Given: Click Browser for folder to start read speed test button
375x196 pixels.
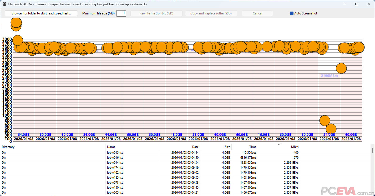Looking at the screenshot, I should click(x=41, y=13).
